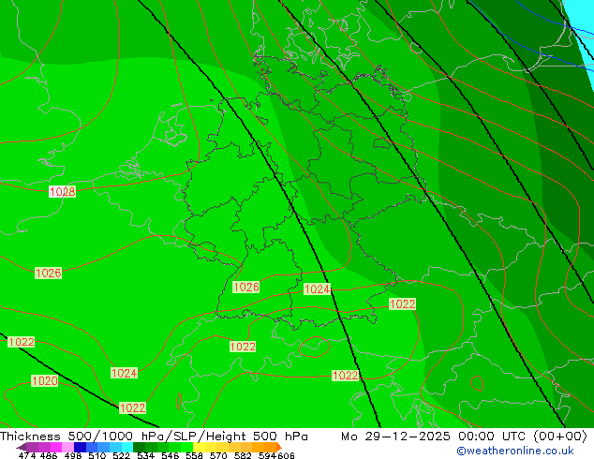This screenshot has width=594, height=459.
Task: Click the 474 legend scale value
Action: point(27,455)
